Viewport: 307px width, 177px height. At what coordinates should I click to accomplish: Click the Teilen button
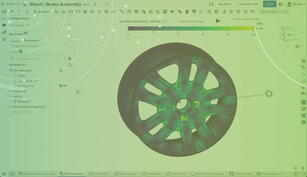pyautogui.click(x=270, y=4)
